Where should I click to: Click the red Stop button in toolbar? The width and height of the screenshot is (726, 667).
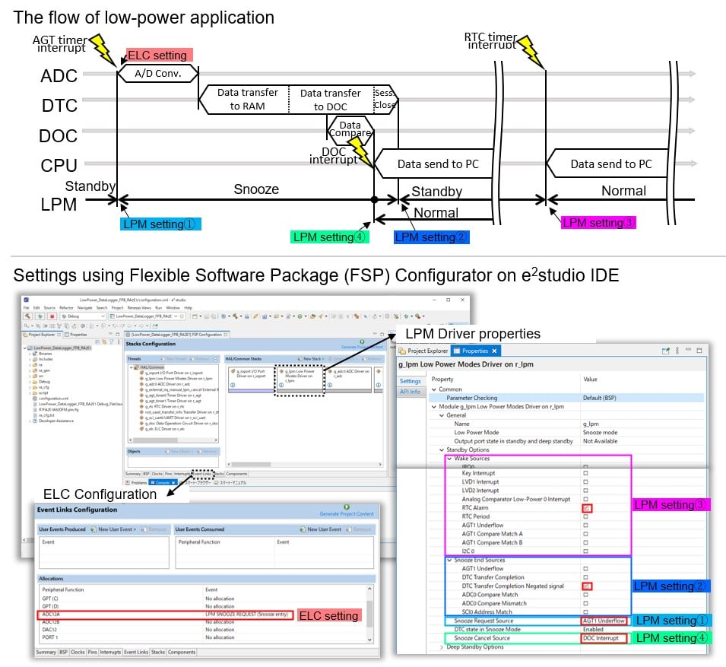click(x=53, y=315)
